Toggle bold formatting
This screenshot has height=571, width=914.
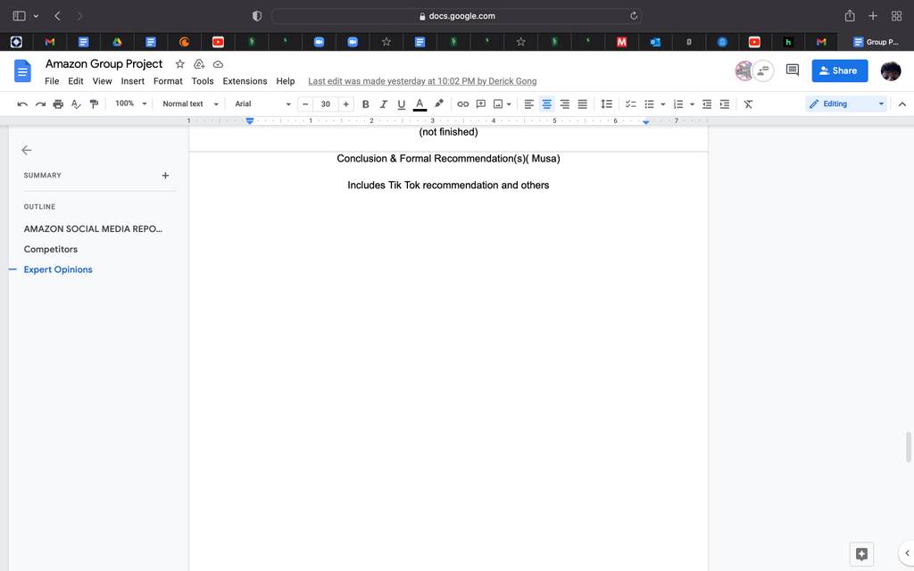(365, 104)
